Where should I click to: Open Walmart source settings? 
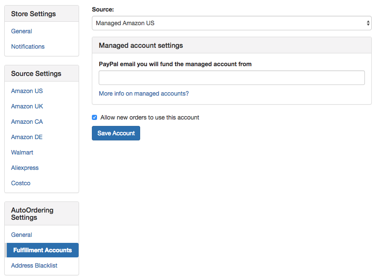tap(22, 152)
